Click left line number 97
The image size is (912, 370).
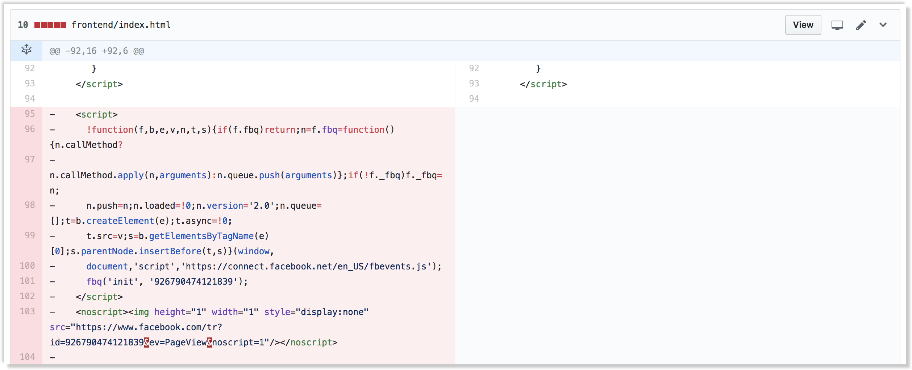[x=30, y=160]
